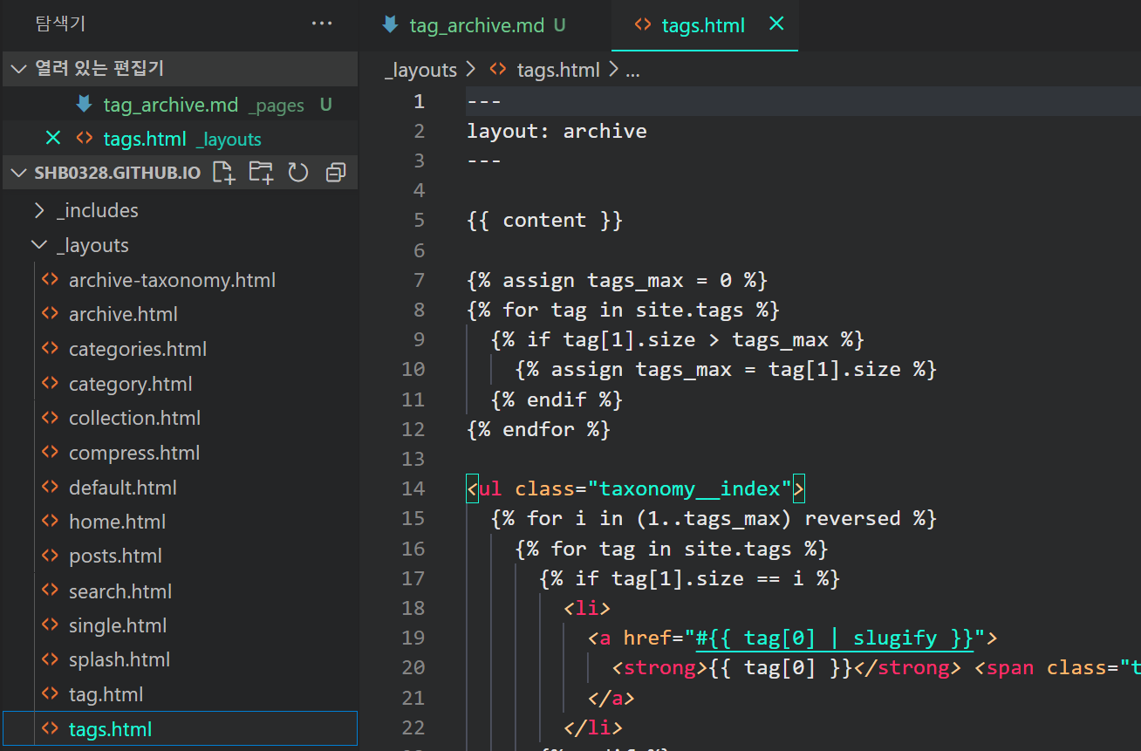Open compress.html file
The height and width of the screenshot is (751, 1141).
click(x=134, y=453)
